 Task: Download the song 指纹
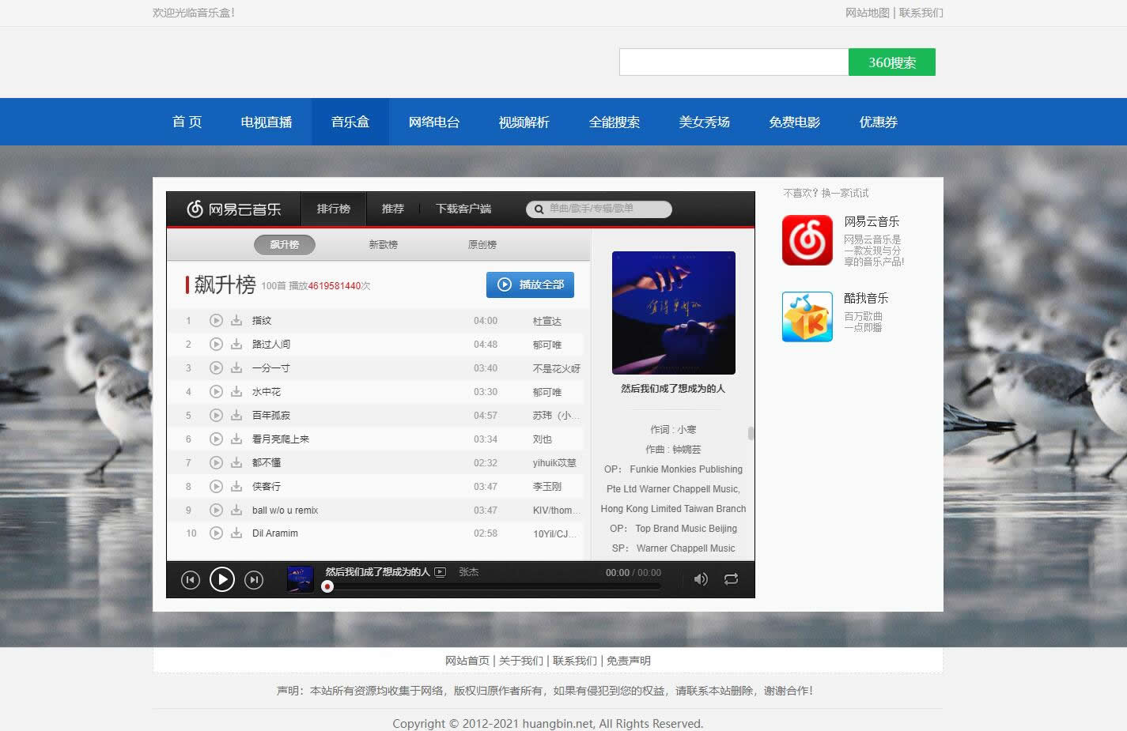point(236,321)
